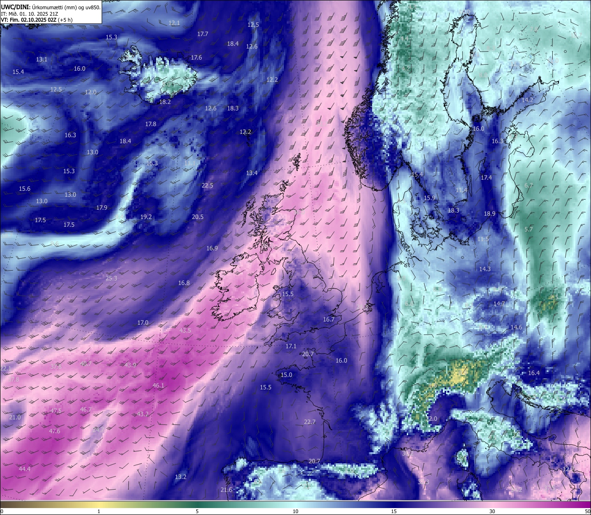Click the 46.7 value
This screenshot has width=591, height=515.
click(x=85, y=410)
